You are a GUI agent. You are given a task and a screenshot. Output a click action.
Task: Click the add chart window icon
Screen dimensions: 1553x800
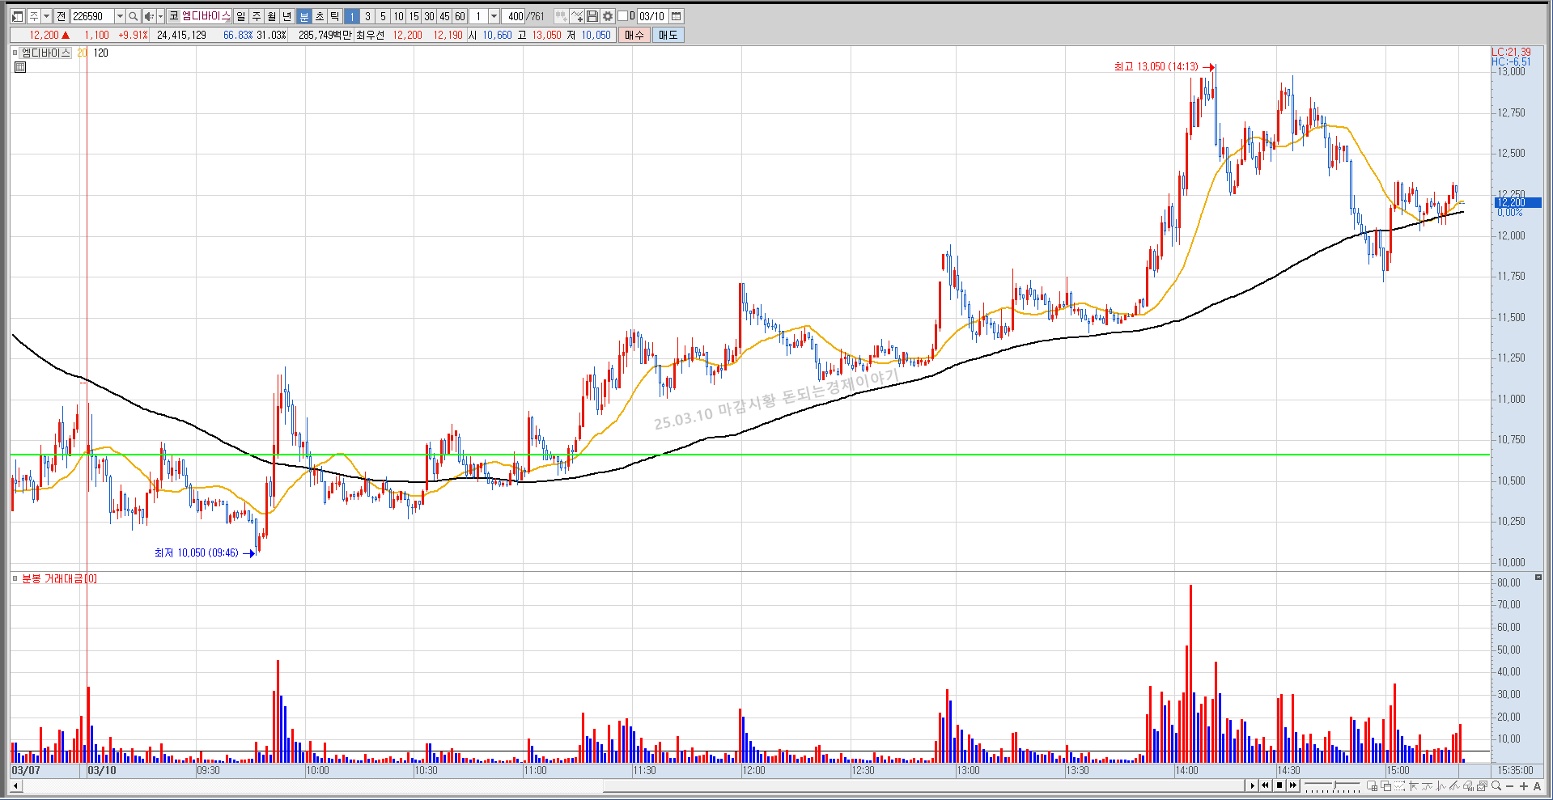[1372, 785]
